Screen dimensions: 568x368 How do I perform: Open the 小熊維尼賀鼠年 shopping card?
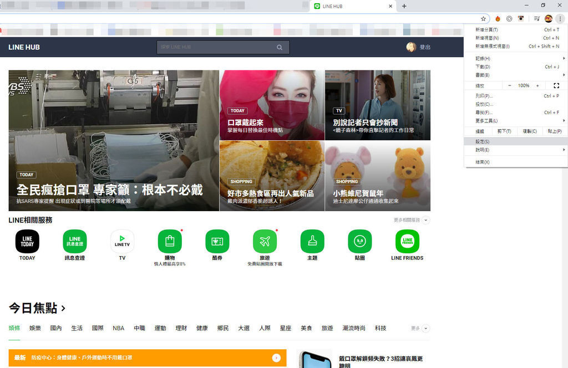coord(378,176)
